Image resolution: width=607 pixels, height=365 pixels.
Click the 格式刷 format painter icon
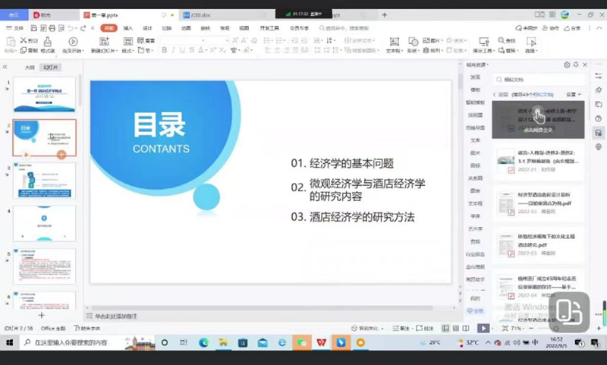click(x=48, y=42)
